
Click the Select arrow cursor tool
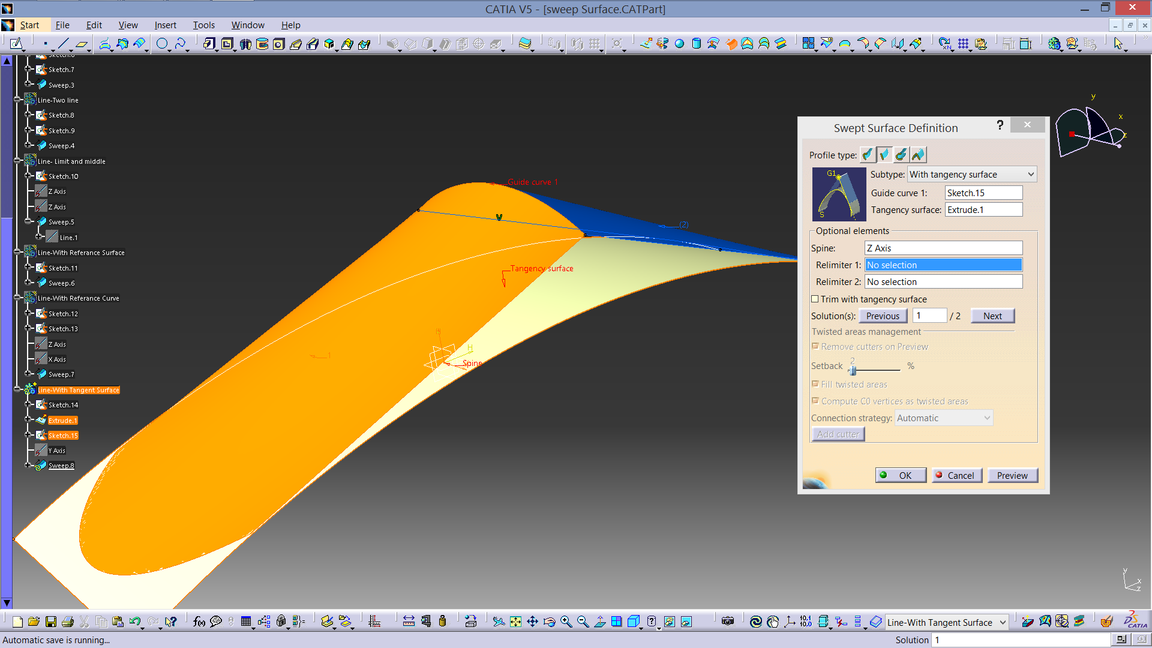(1118, 43)
